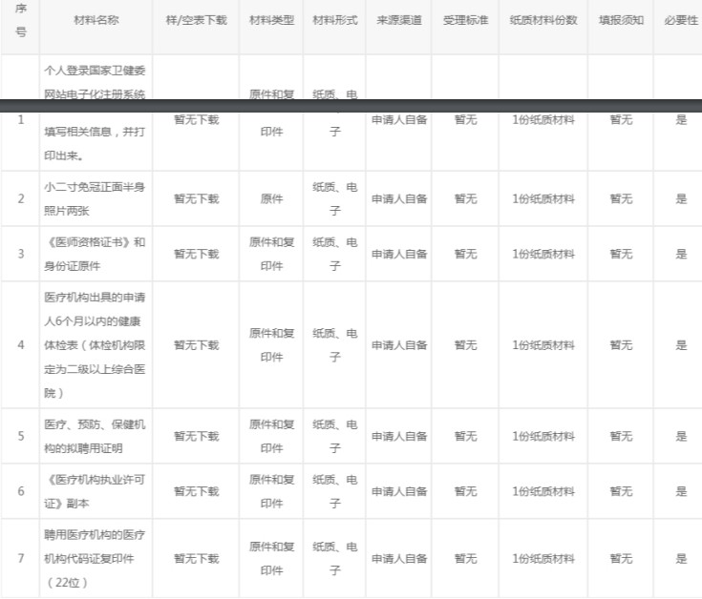Click the 材料名称 column header
The image size is (702, 599).
96,20
